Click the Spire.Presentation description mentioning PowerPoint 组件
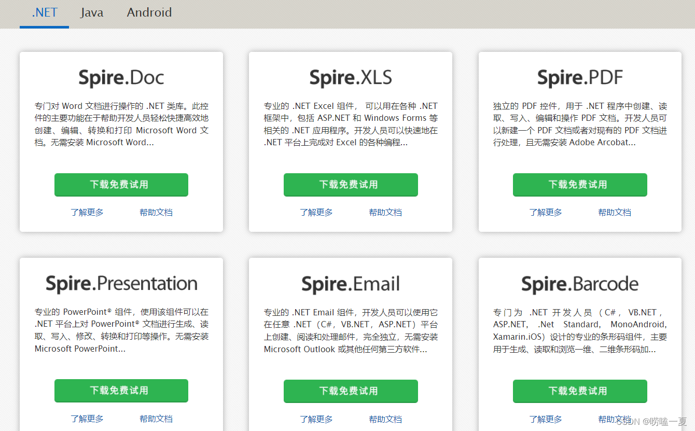The width and height of the screenshot is (695, 431). pos(121,330)
